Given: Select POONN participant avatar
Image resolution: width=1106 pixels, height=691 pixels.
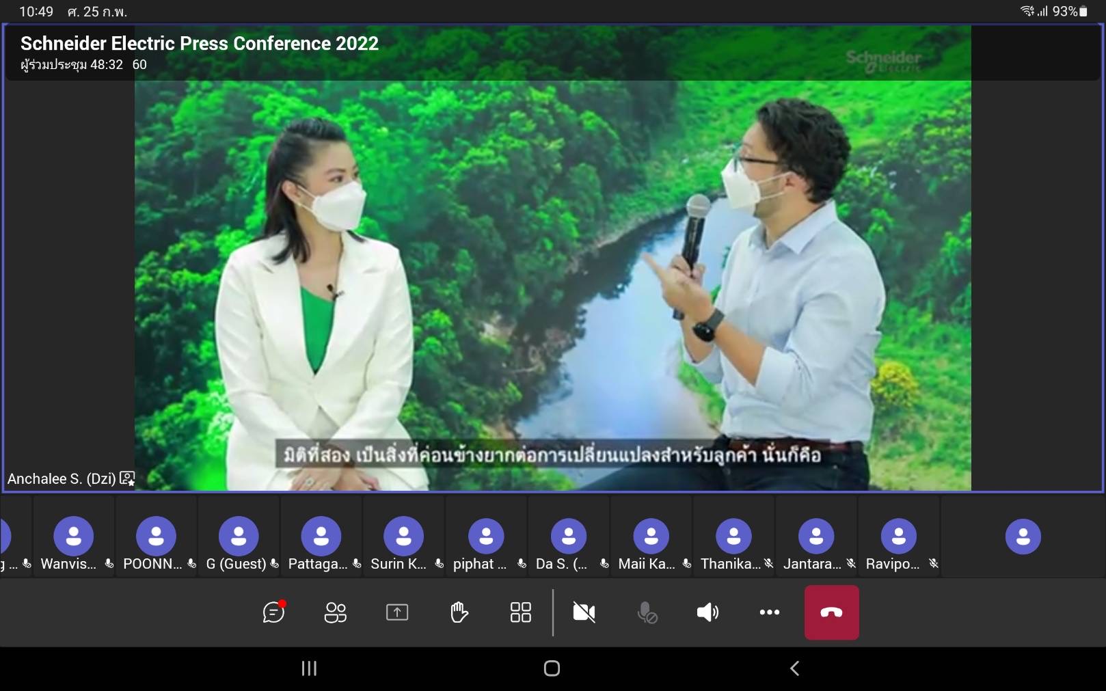Looking at the screenshot, I should point(156,536).
